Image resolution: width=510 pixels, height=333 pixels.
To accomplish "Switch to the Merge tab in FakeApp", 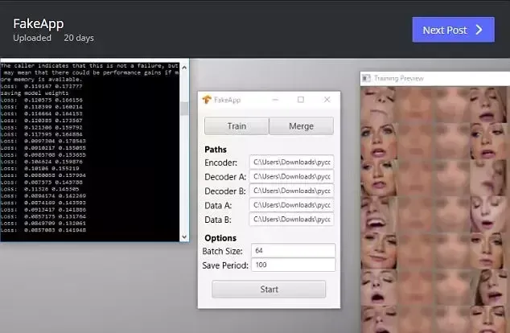I will click(301, 125).
